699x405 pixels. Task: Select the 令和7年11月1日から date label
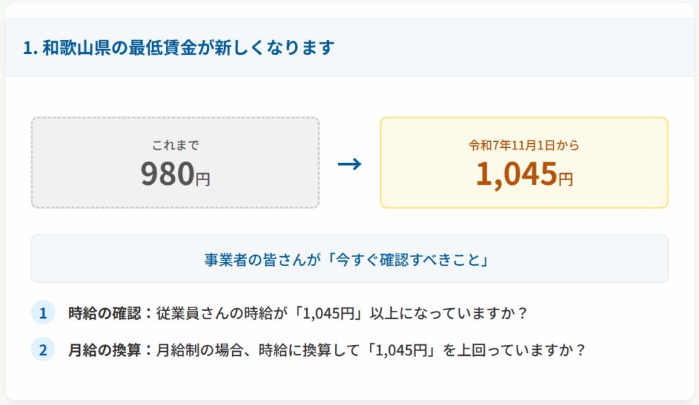524,145
